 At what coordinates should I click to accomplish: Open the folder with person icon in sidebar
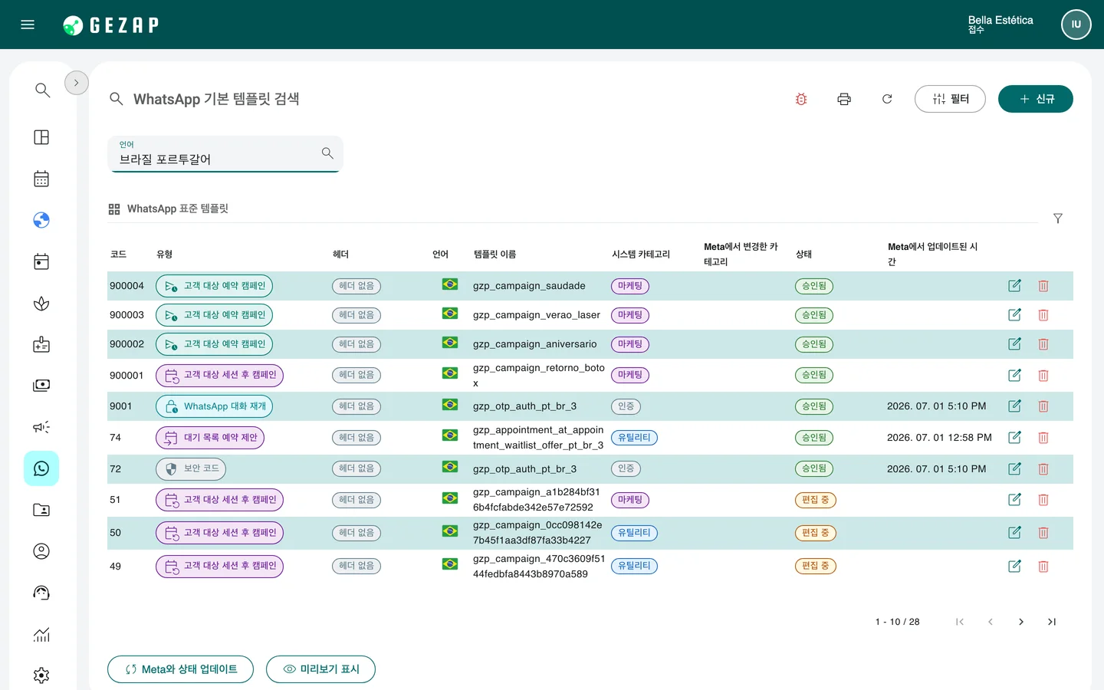tap(41, 510)
